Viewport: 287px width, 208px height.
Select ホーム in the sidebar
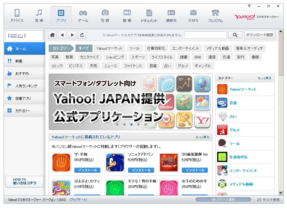pos(25,49)
